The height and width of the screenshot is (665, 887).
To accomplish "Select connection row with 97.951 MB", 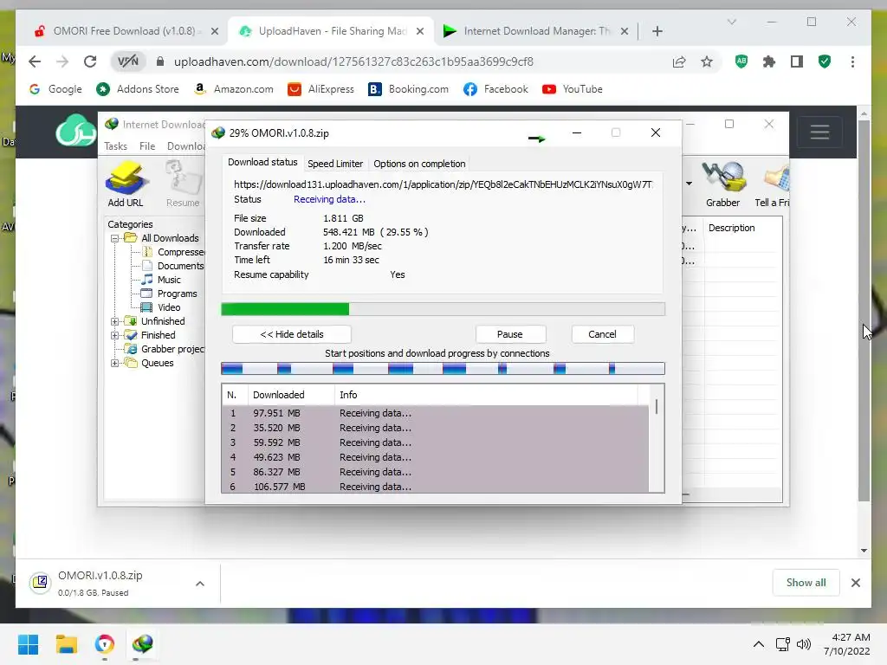I will point(435,413).
